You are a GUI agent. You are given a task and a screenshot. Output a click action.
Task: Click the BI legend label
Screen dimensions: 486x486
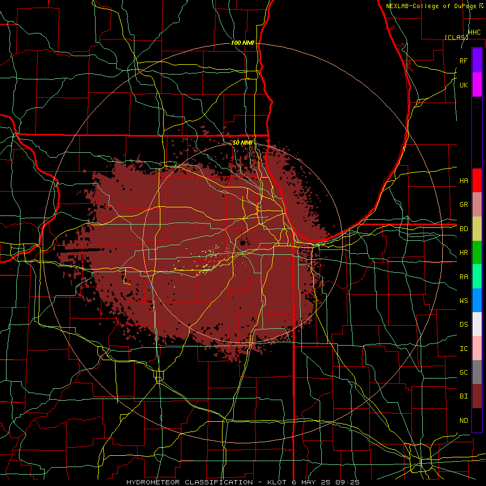pyautogui.click(x=464, y=396)
